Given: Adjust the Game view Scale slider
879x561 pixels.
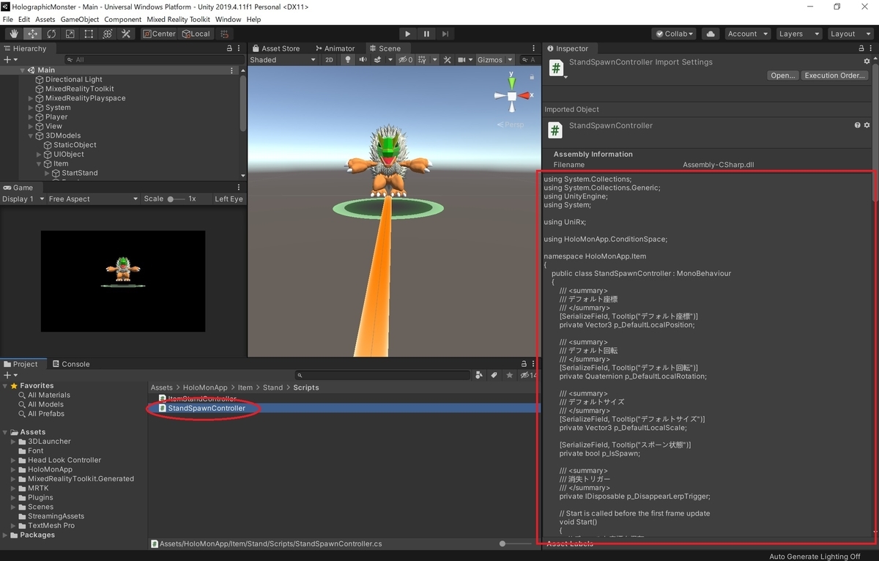Looking at the screenshot, I should (176, 199).
